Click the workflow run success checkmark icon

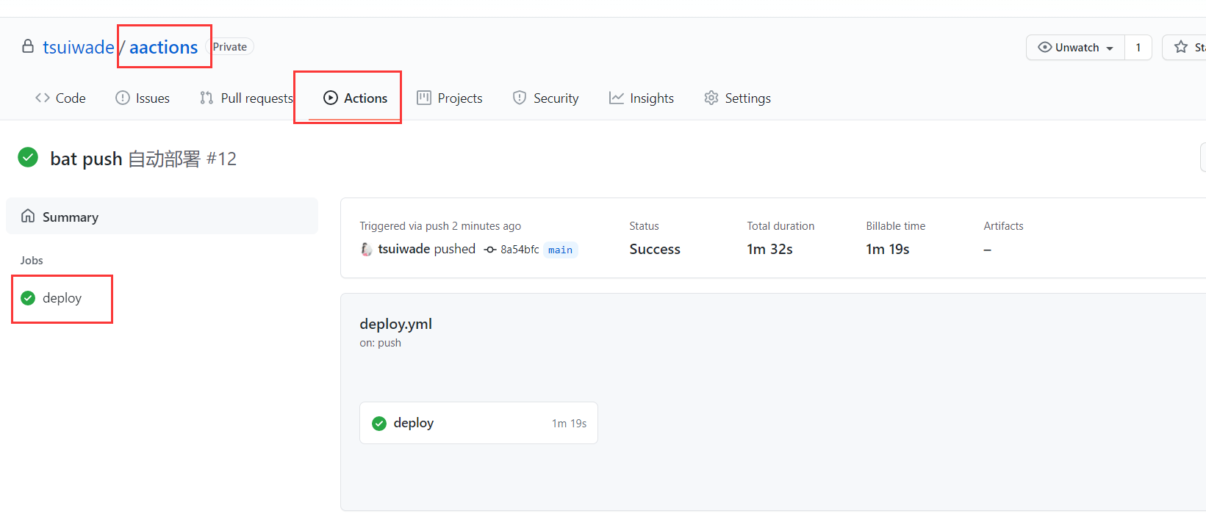28,157
